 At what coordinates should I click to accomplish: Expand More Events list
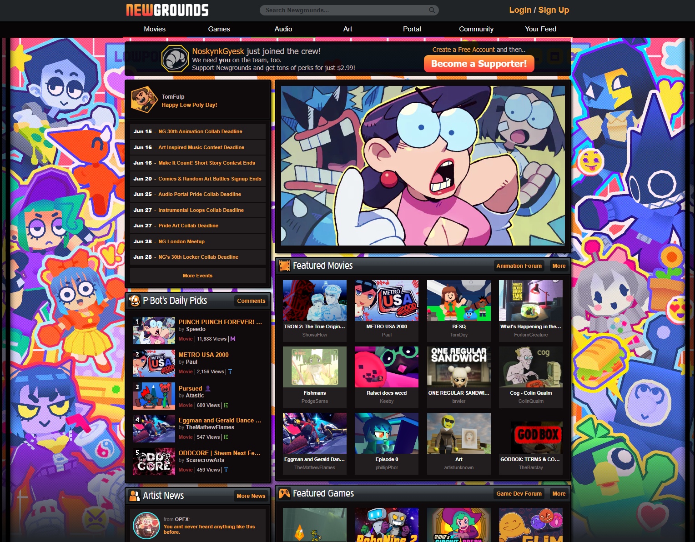197,276
